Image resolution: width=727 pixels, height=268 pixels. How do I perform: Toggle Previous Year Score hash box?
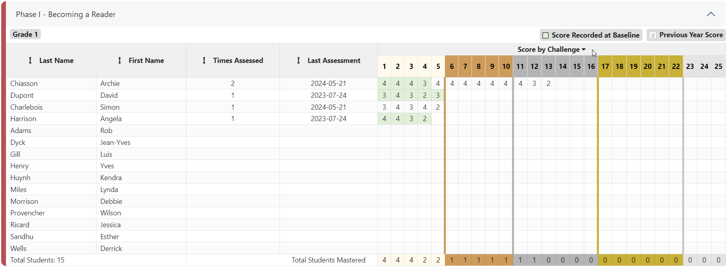[x=653, y=35]
